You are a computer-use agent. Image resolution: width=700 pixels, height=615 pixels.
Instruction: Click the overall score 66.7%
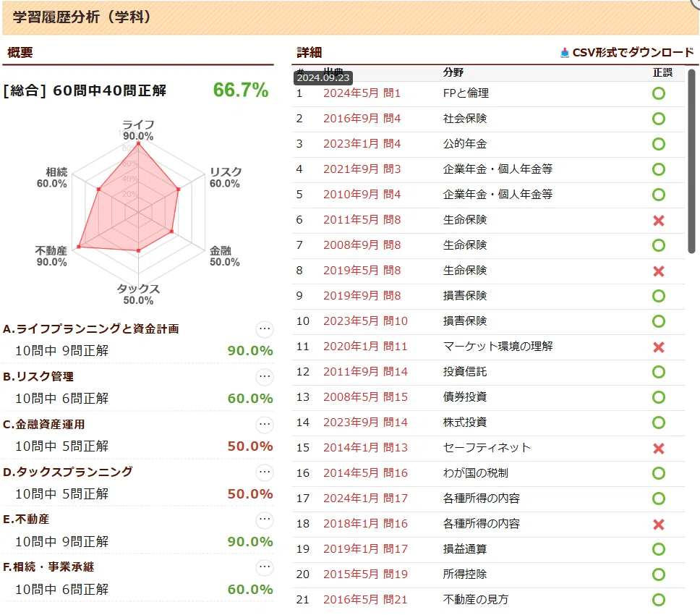point(241,90)
